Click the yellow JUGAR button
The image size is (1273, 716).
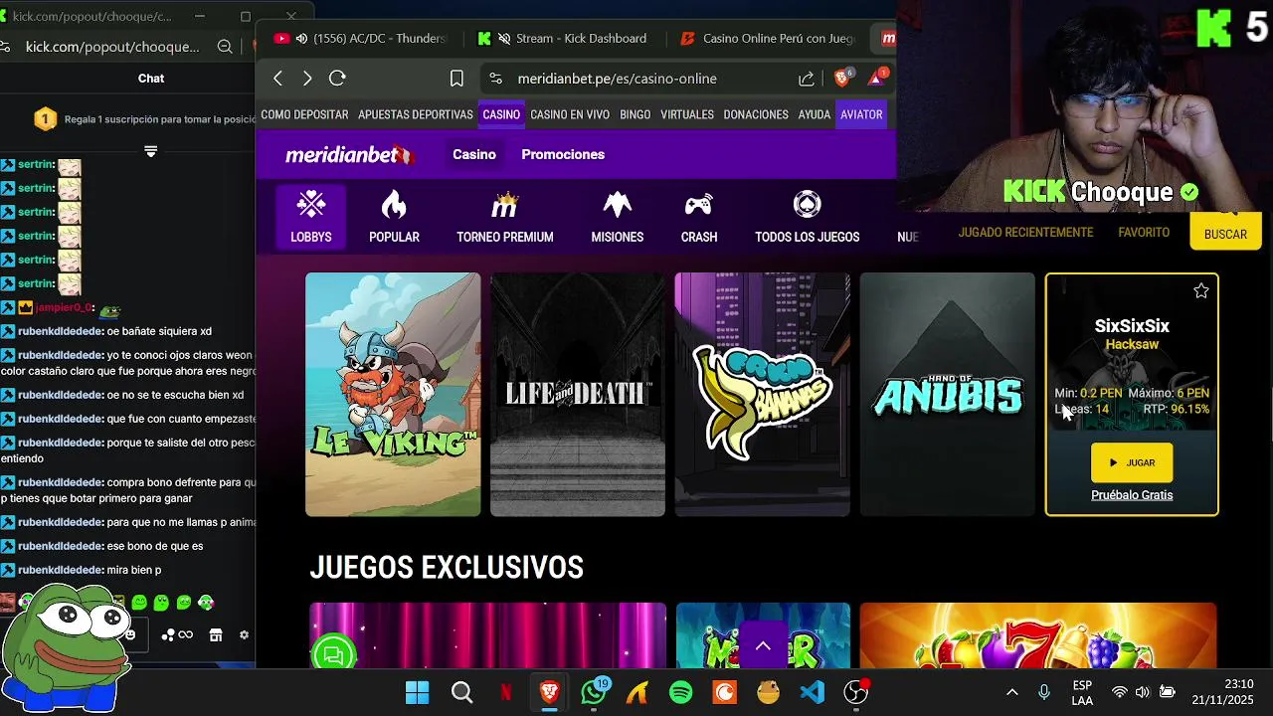click(1132, 462)
